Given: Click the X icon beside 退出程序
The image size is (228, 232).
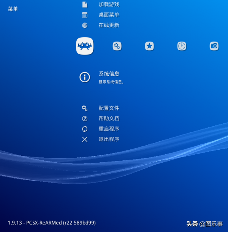Looking at the screenshot, I should tap(85, 139).
